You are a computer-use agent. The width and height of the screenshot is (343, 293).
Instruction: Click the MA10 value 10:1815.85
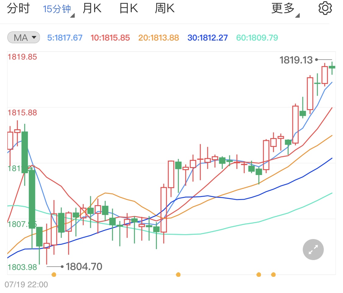(x=110, y=38)
